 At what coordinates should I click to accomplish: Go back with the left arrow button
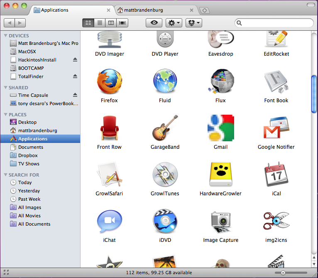point(9,23)
